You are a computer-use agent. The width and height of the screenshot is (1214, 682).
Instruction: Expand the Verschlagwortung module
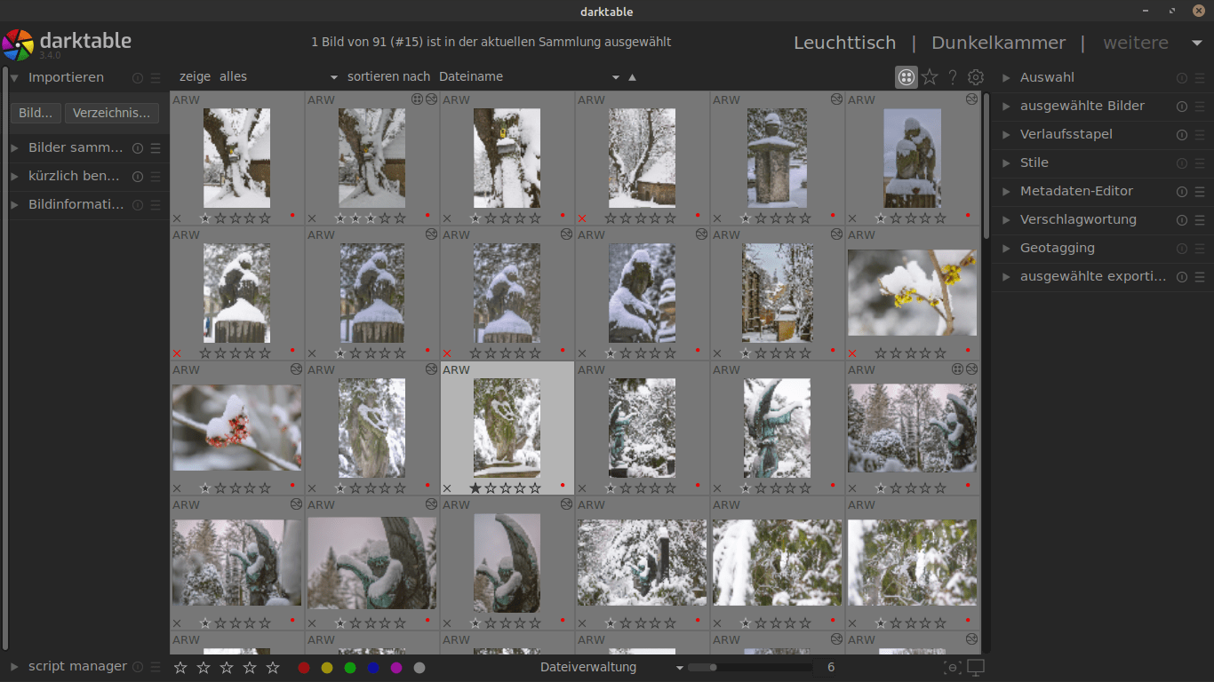pyautogui.click(x=1006, y=220)
